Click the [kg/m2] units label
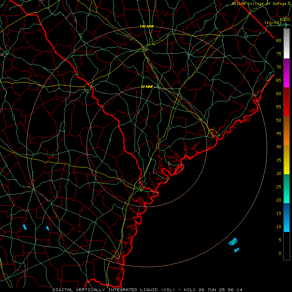Image resolution: width=292 pixels, height=292 pixels. point(273,23)
